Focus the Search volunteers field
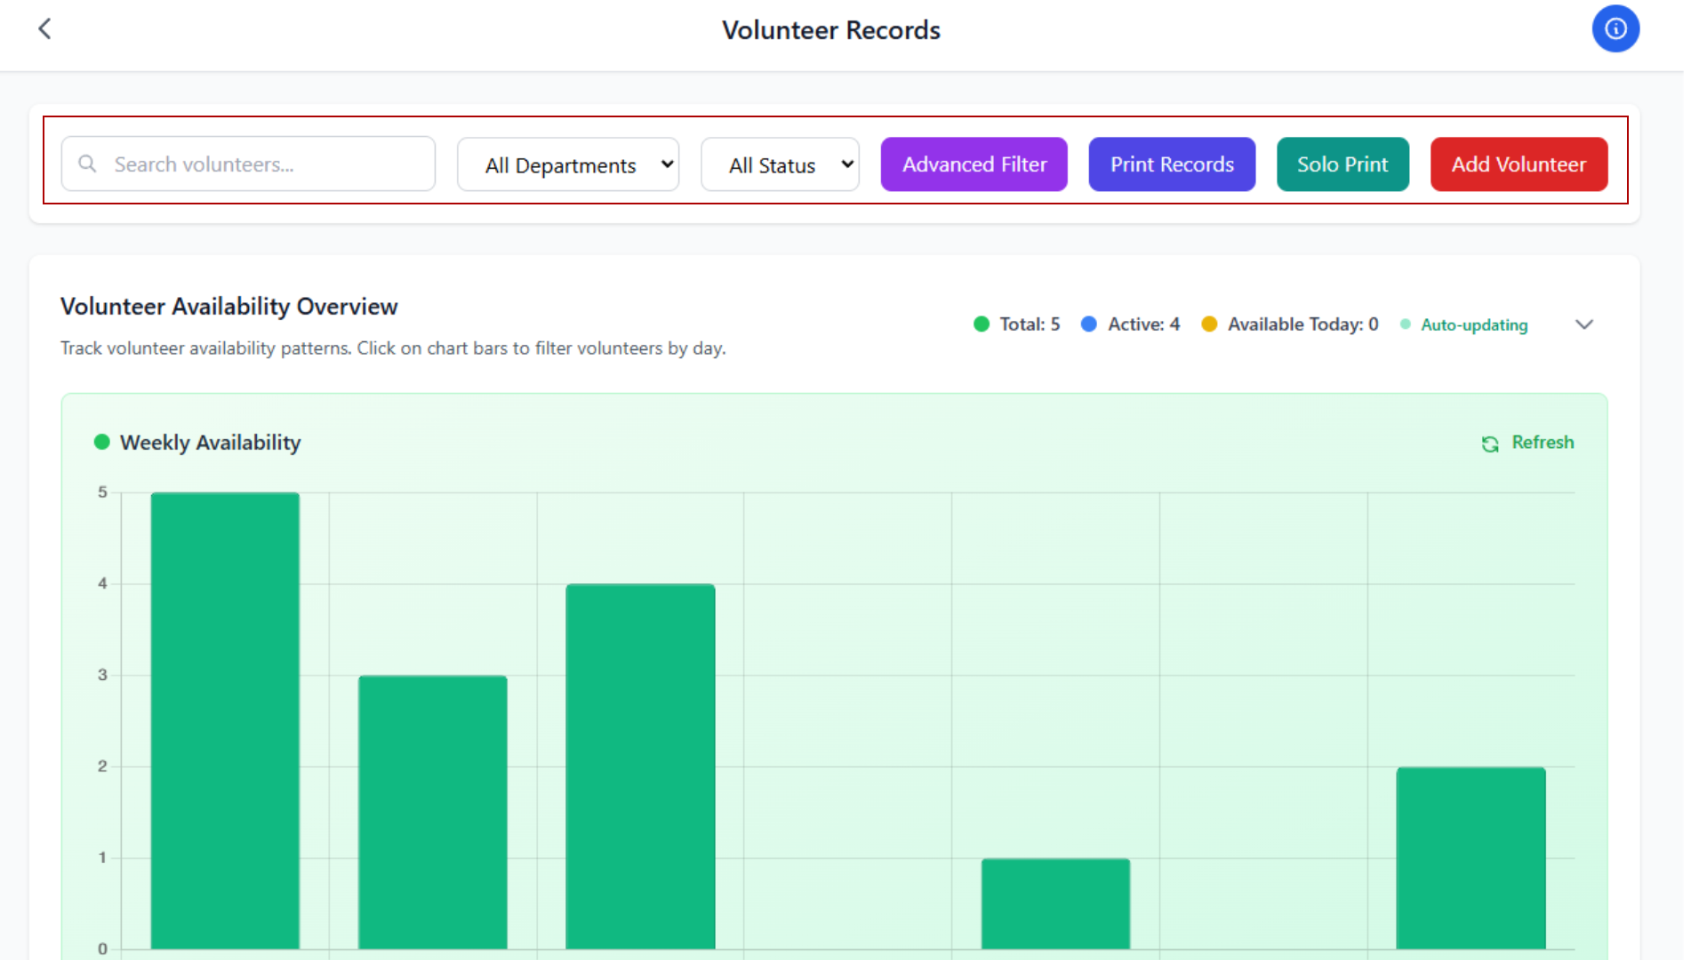Image resolution: width=1707 pixels, height=960 pixels. click(x=267, y=164)
